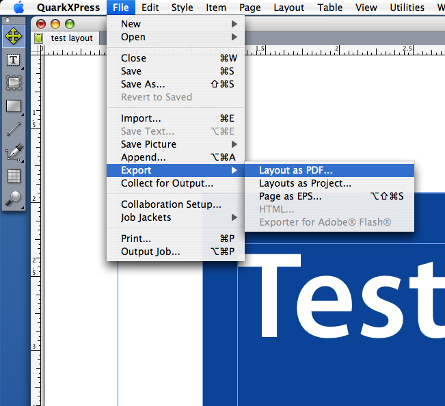The height and width of the screenshot is (406, 445).
Task: Open the View menu
Action: click(x=366, y=8)
